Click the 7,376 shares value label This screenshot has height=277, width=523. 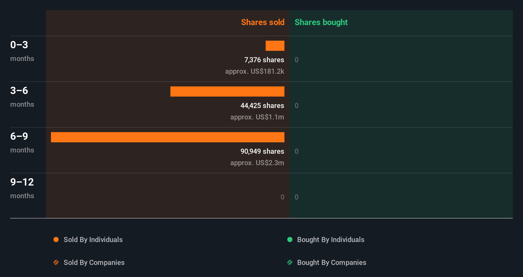(x=264, y=60)
